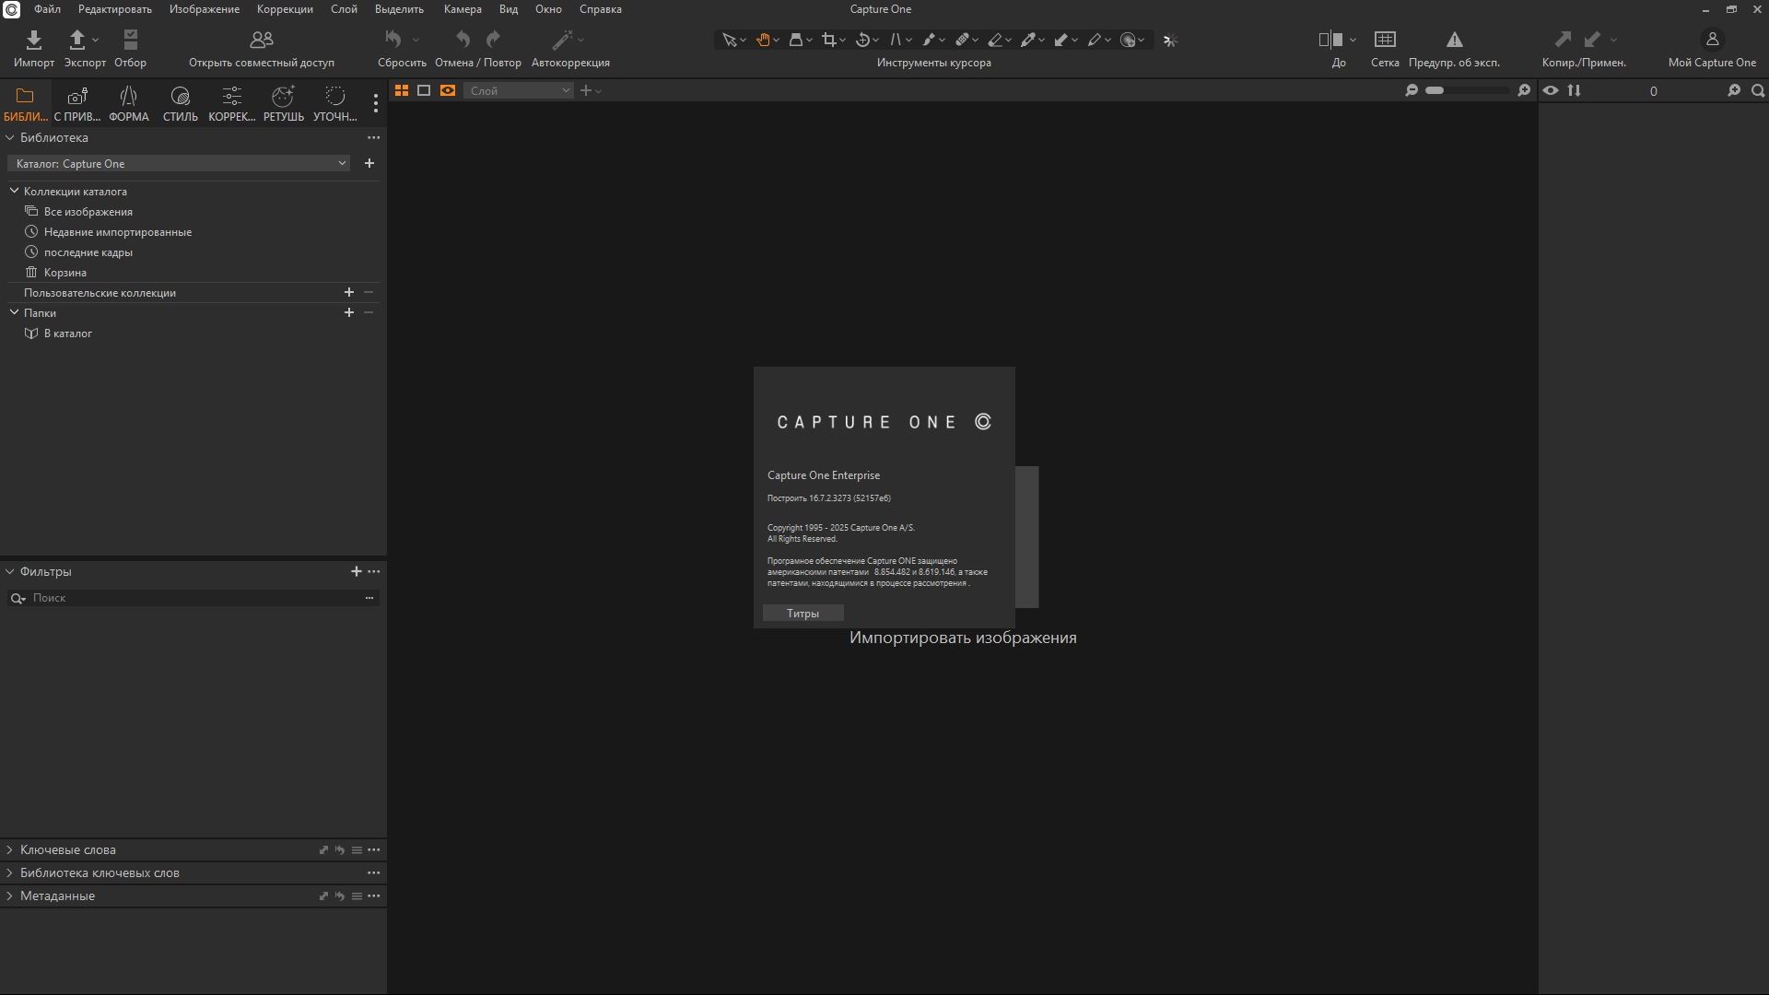Open share access people icon
1769x995 pixels.
pos(262,40)
